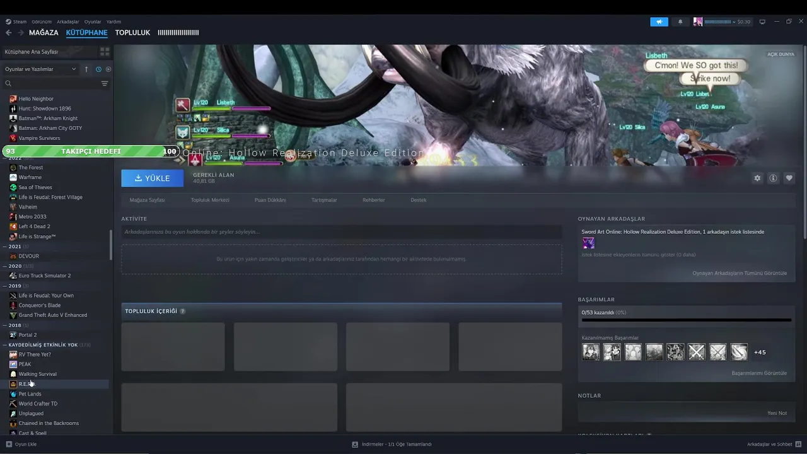The height and width of the screenshot is (454, 807).
Task: Go to the MAĞAZA tab
Action: pos(44,32)
